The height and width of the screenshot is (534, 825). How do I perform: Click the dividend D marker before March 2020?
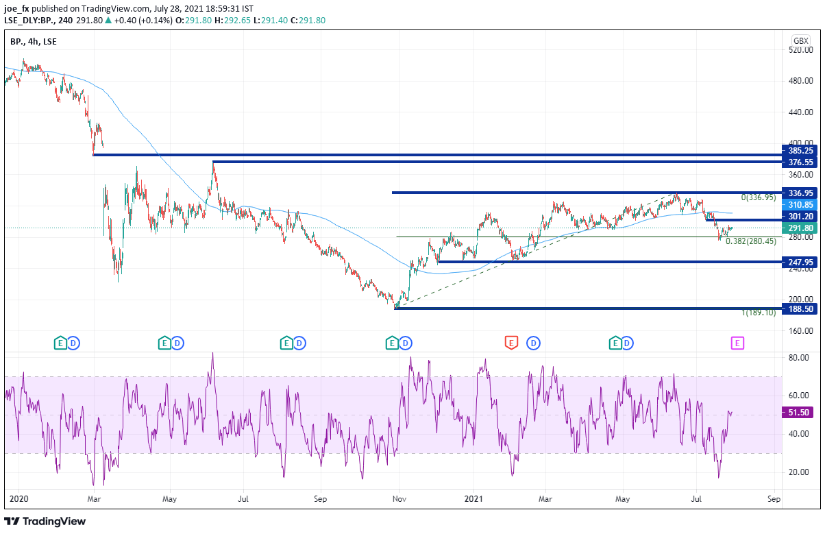click(x=73, y=342)
